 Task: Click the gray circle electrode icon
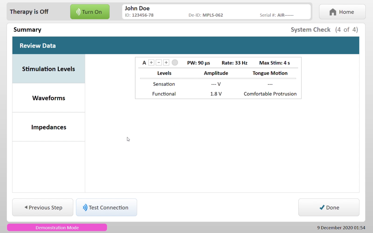click(x=175, y=63)
